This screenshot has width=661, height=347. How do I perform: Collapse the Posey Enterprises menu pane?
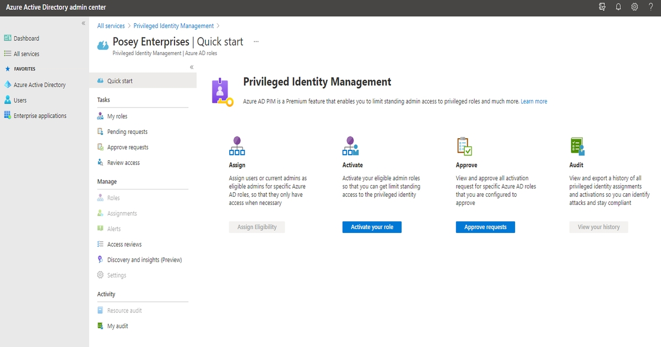[x=191, y=67]
